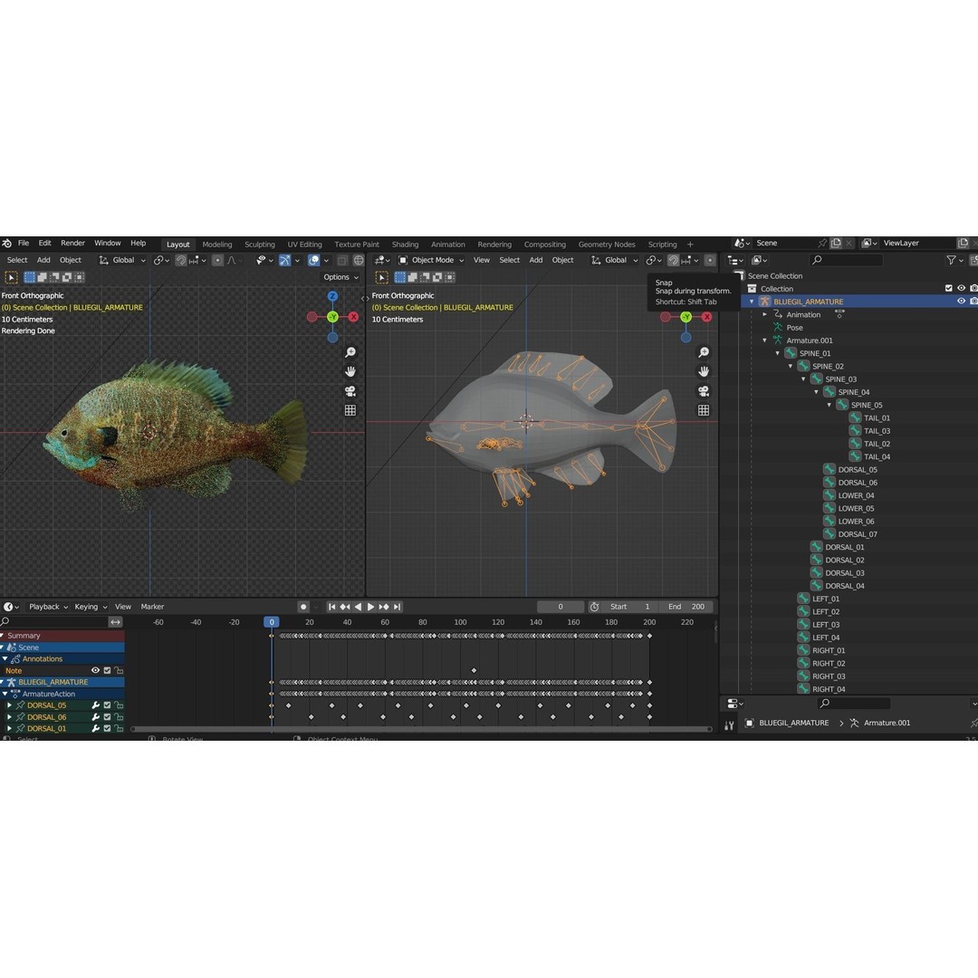Click zoom magnifier icon in right viewport

click(x=704, y=352)
